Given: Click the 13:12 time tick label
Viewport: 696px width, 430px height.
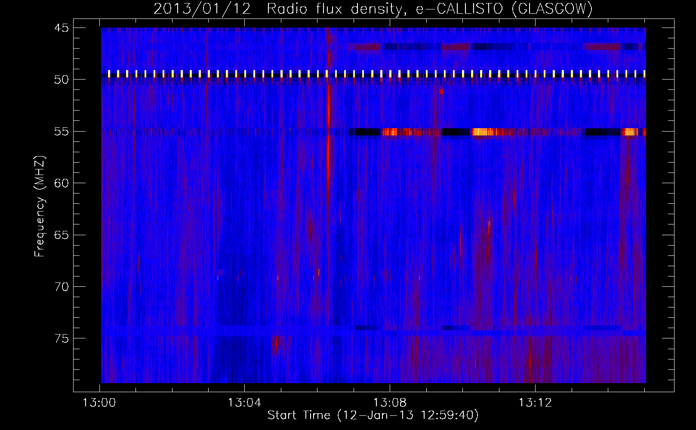Looking at the screenshot, I should pyautogui.click(x=535, y=403).
